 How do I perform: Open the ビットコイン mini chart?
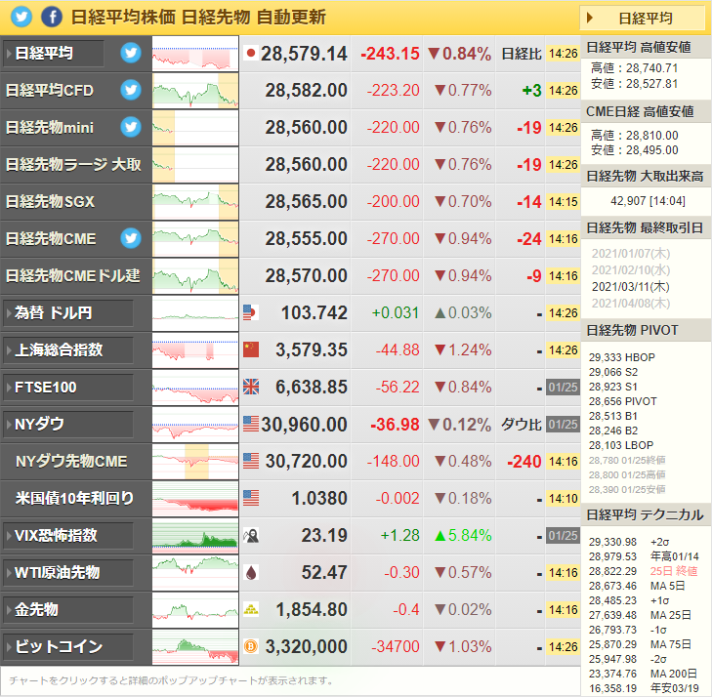click(195, 646)
